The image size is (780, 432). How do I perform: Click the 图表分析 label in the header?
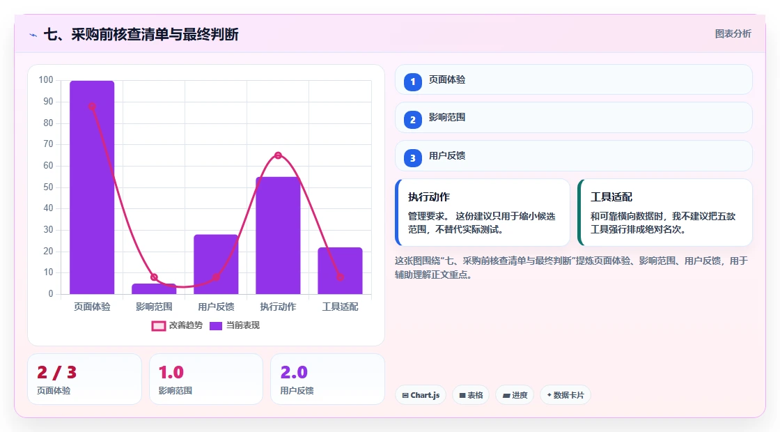point(733,34)
